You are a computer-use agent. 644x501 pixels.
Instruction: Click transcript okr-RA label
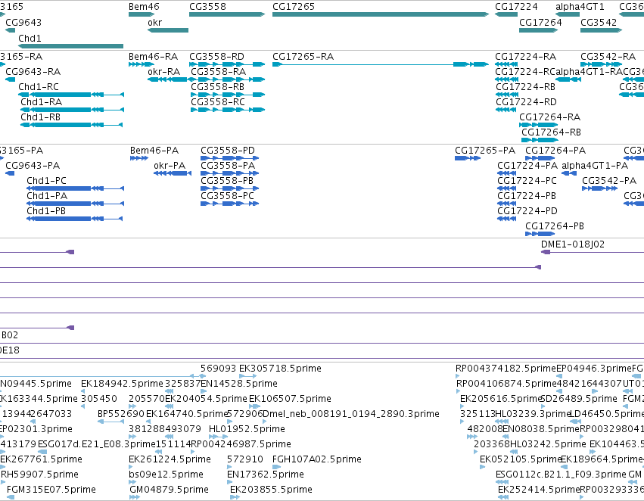pos(164,71)
